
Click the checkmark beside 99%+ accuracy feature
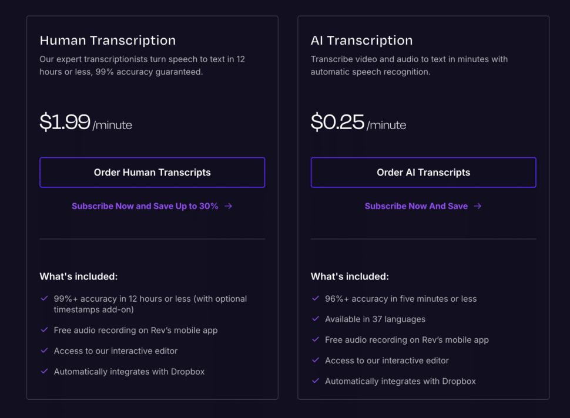click(44, 298)
